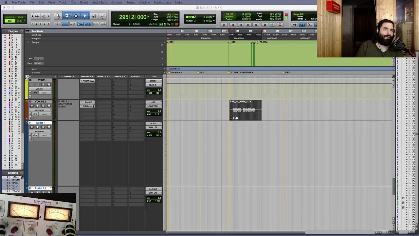419x236 pixels.
Task: Click the Record transport button
Action: [280, 25]
